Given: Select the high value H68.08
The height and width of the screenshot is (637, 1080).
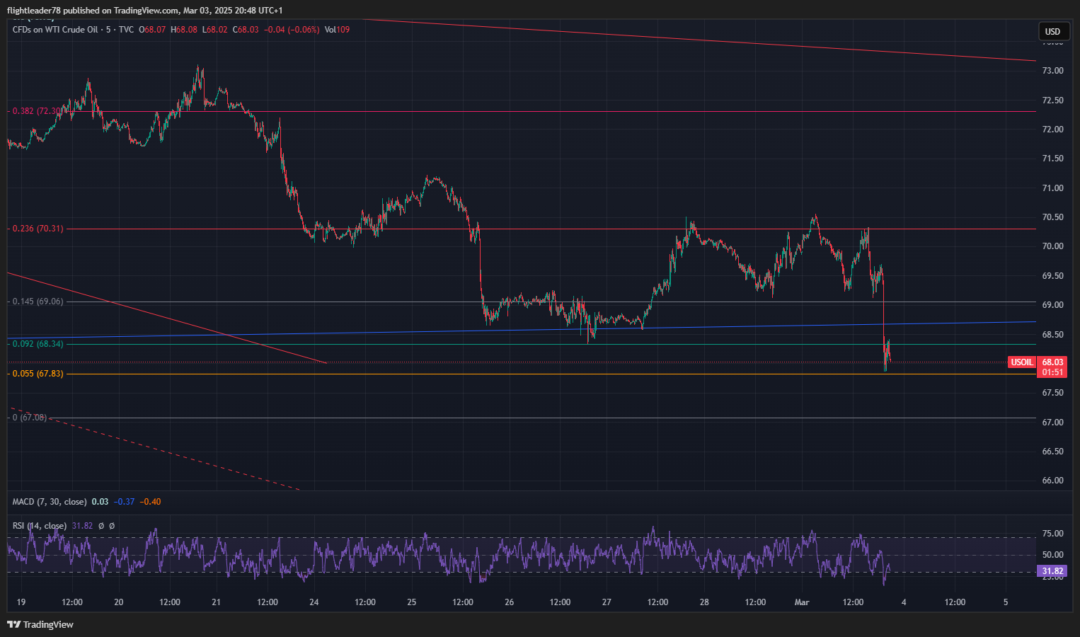Looking at the screenshot, I should click(184, 30).
